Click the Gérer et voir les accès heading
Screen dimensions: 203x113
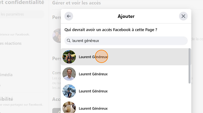pyautogui.click(x=76, y=3)
